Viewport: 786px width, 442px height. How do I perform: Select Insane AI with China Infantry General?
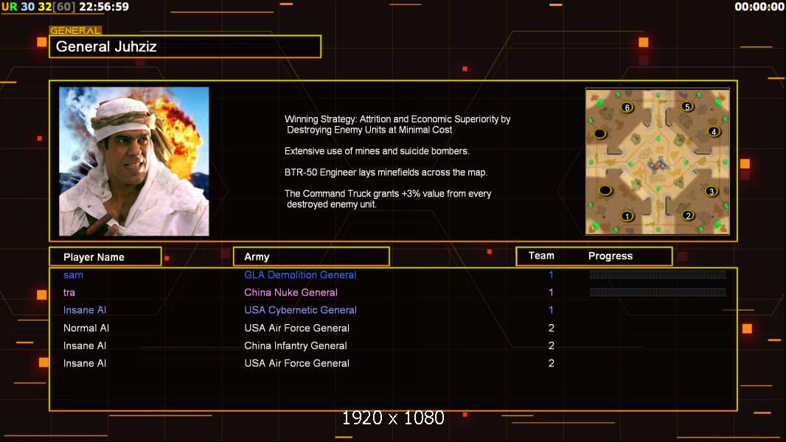[85, 345]
